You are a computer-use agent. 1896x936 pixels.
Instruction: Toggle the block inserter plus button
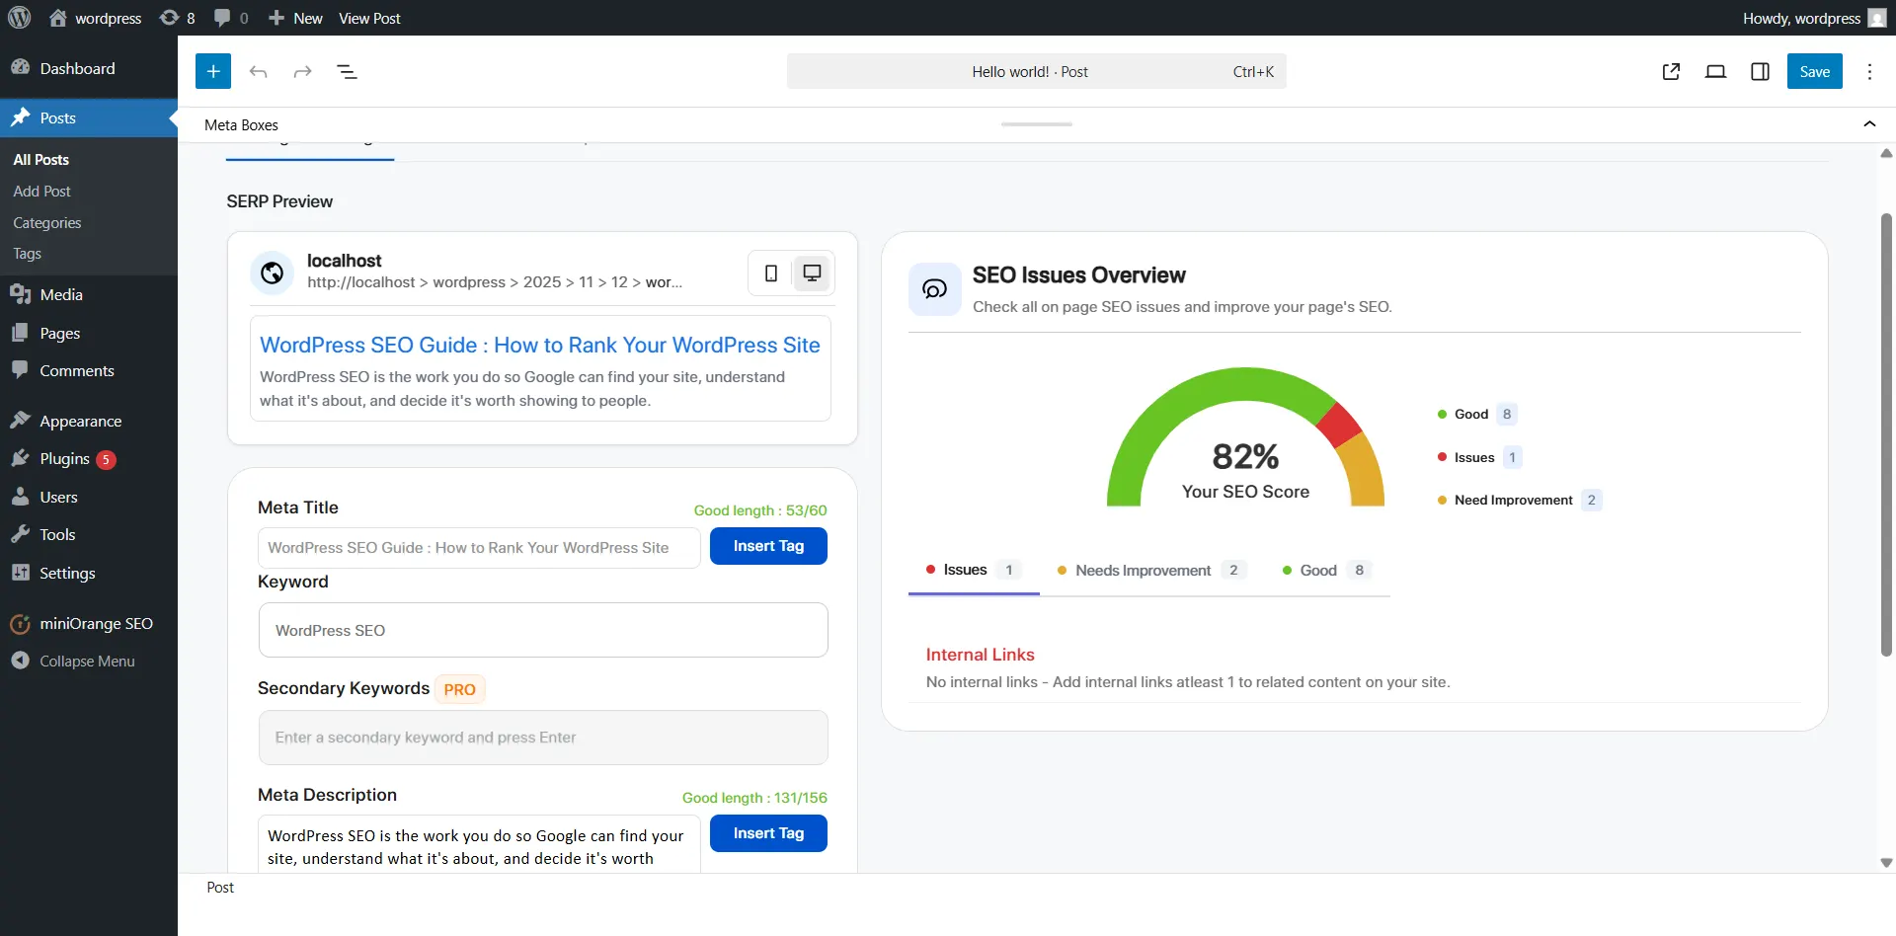pos(213,71)
